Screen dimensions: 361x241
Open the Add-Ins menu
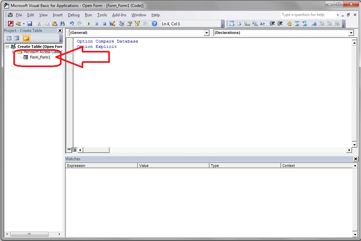(119, 15)
